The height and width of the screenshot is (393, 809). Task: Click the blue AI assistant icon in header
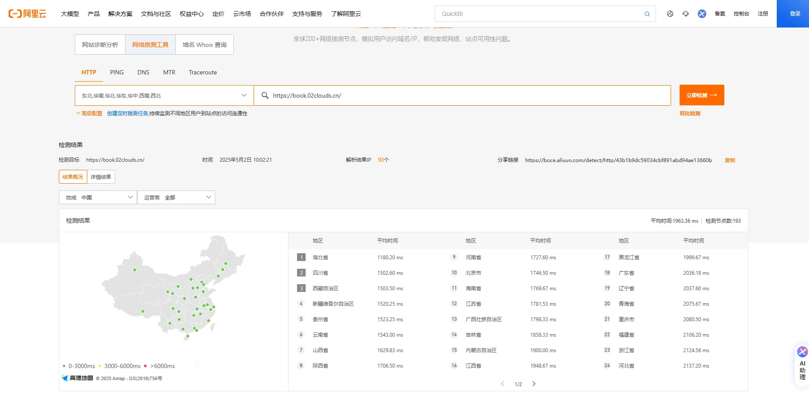(702, 14)
